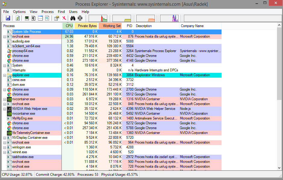Open the Users menu
Screen dimensions: 283x180
pos(73,12)
